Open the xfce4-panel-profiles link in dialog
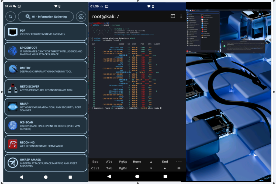276x184 pixels. (256, 48)
